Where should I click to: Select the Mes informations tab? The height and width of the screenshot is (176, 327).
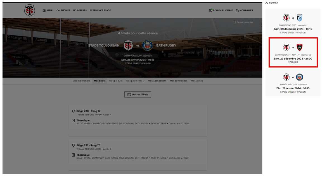click(81, 81)
